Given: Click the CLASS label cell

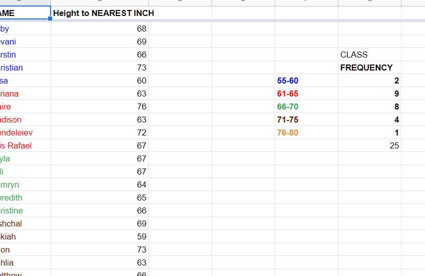Looking at the screenshot, I should 370,54.
